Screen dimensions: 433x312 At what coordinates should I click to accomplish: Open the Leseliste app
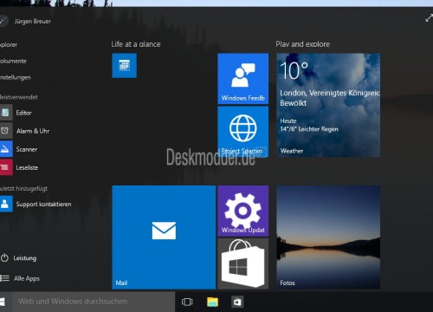point(27,167)
